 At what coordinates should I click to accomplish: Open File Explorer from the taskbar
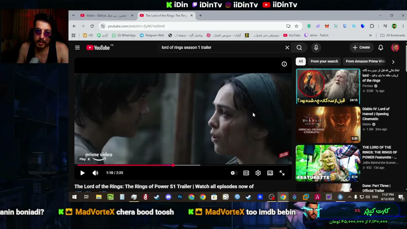[99, 197]
